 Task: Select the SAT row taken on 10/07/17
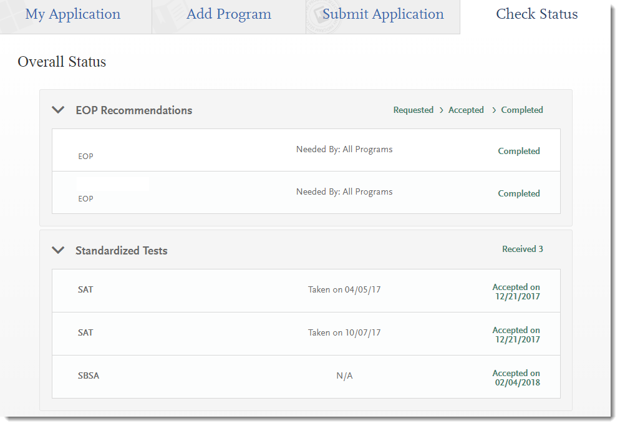pyautogui.click(x=306, y=334)
